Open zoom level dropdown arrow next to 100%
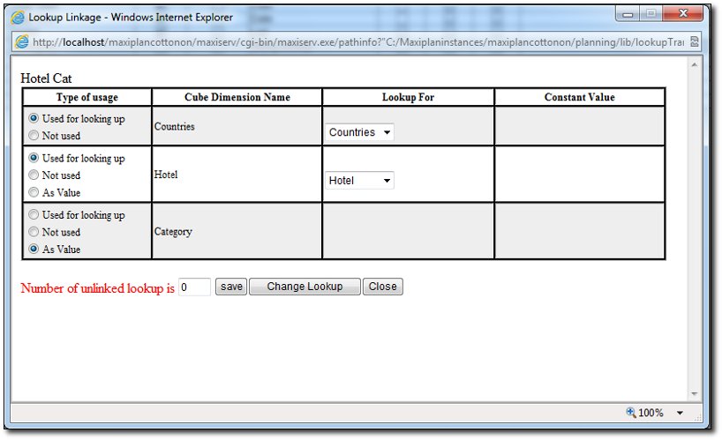Viewport: 722px width, 440px height. click(x=680, y=413)
